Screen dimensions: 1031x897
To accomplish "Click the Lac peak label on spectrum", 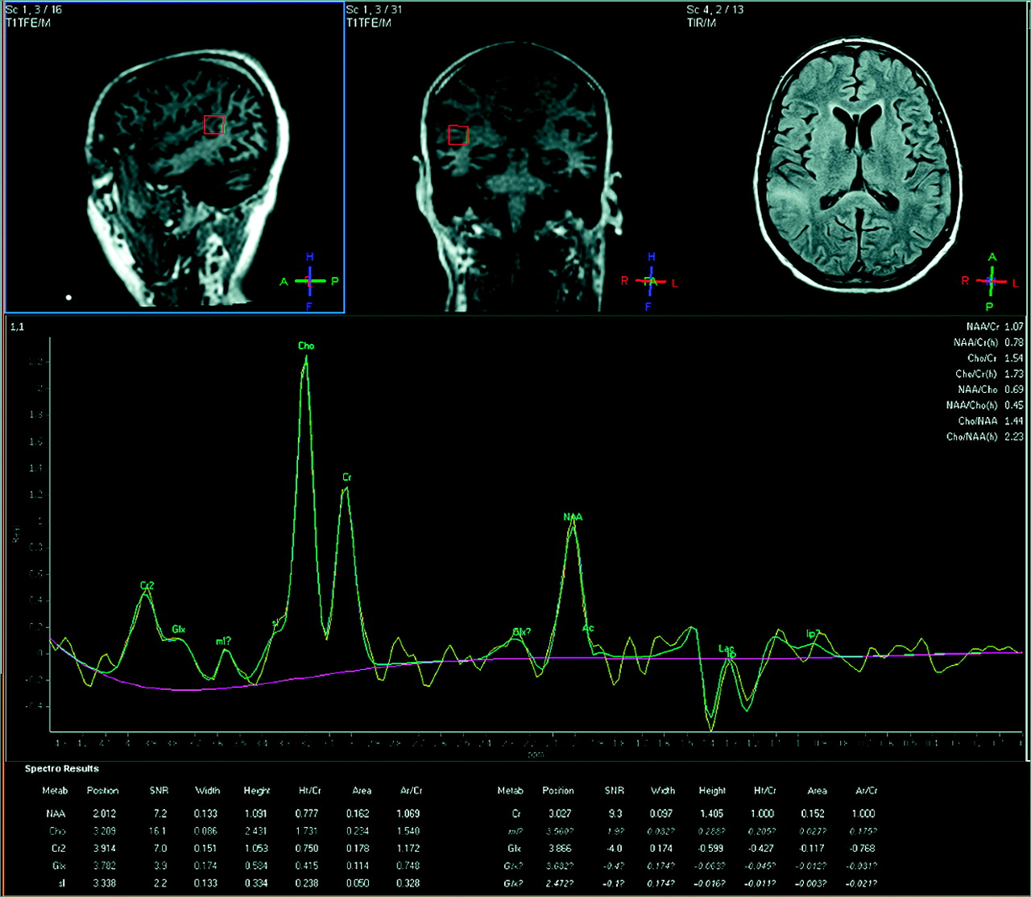I will click(x=727, y=649).
